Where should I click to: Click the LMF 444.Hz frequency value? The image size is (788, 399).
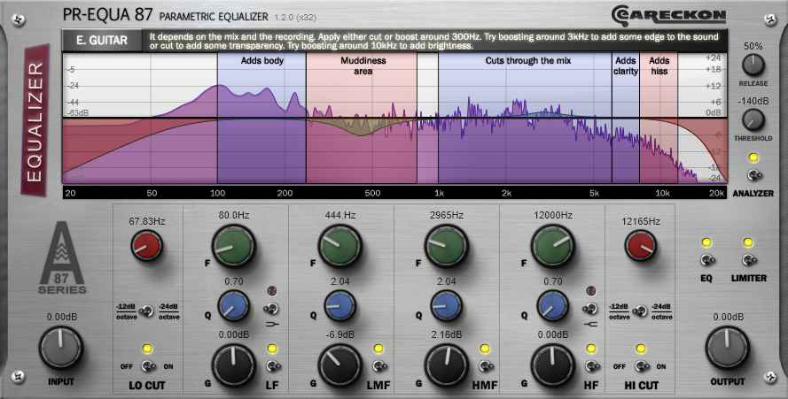tap(340, 215)
